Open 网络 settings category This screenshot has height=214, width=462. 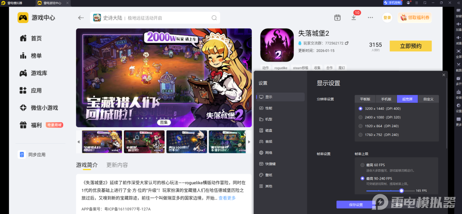(x=280, y=153)
